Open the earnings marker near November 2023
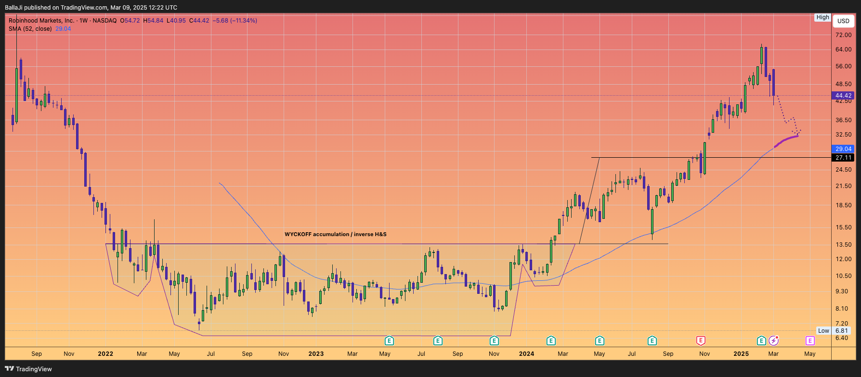This screenshot has width=861, height=377. [x=494, y=341]
